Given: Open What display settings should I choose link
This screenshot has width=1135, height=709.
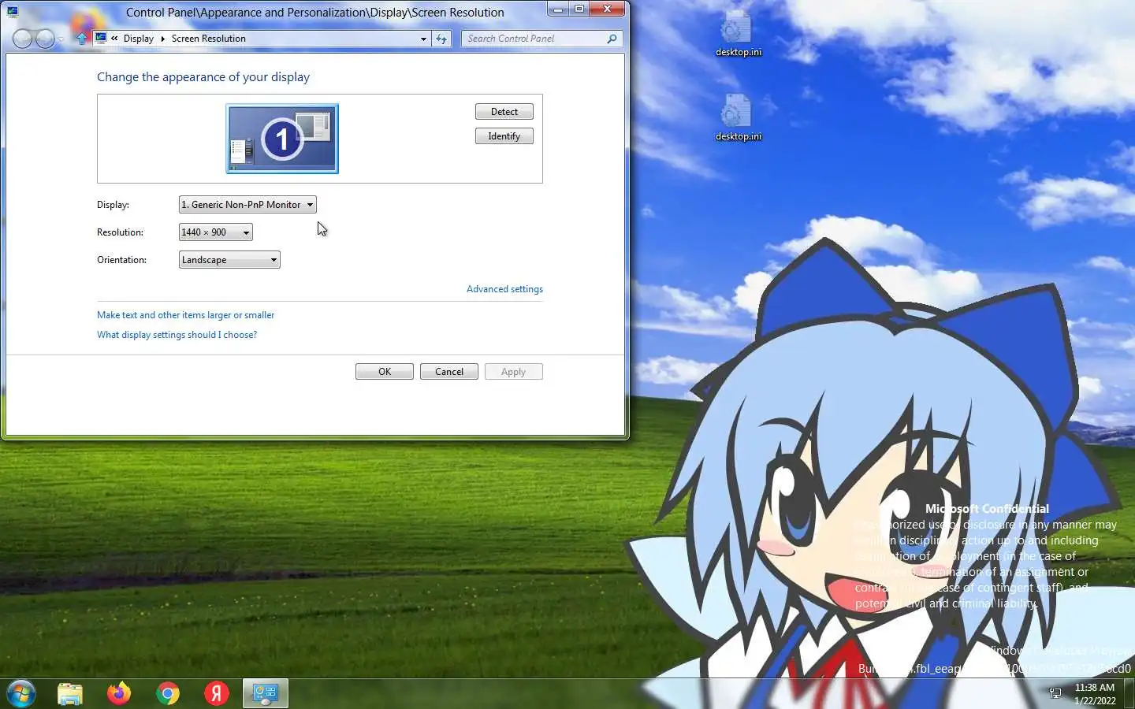Looking at the screenshot, I should 177,335.
